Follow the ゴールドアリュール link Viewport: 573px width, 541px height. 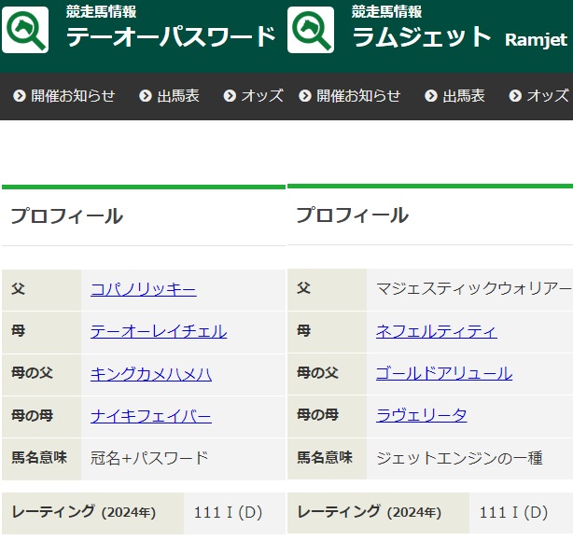click(x=443, y=373)
